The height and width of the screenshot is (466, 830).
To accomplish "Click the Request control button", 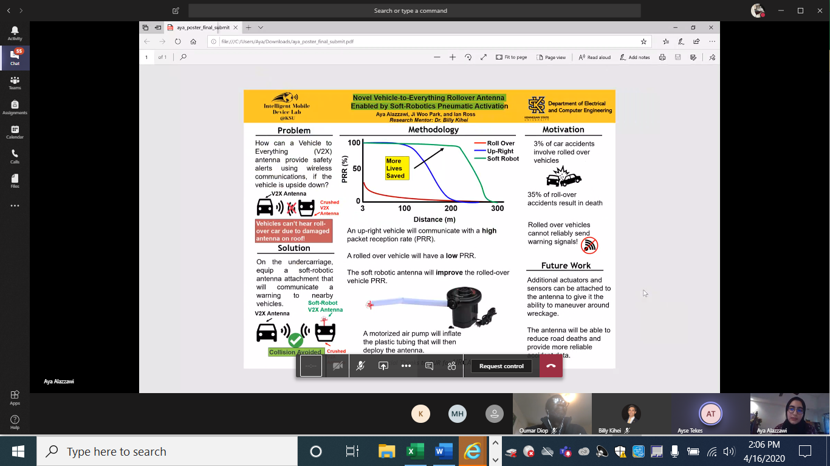I will pyautogui.click(x=501, y=366).
